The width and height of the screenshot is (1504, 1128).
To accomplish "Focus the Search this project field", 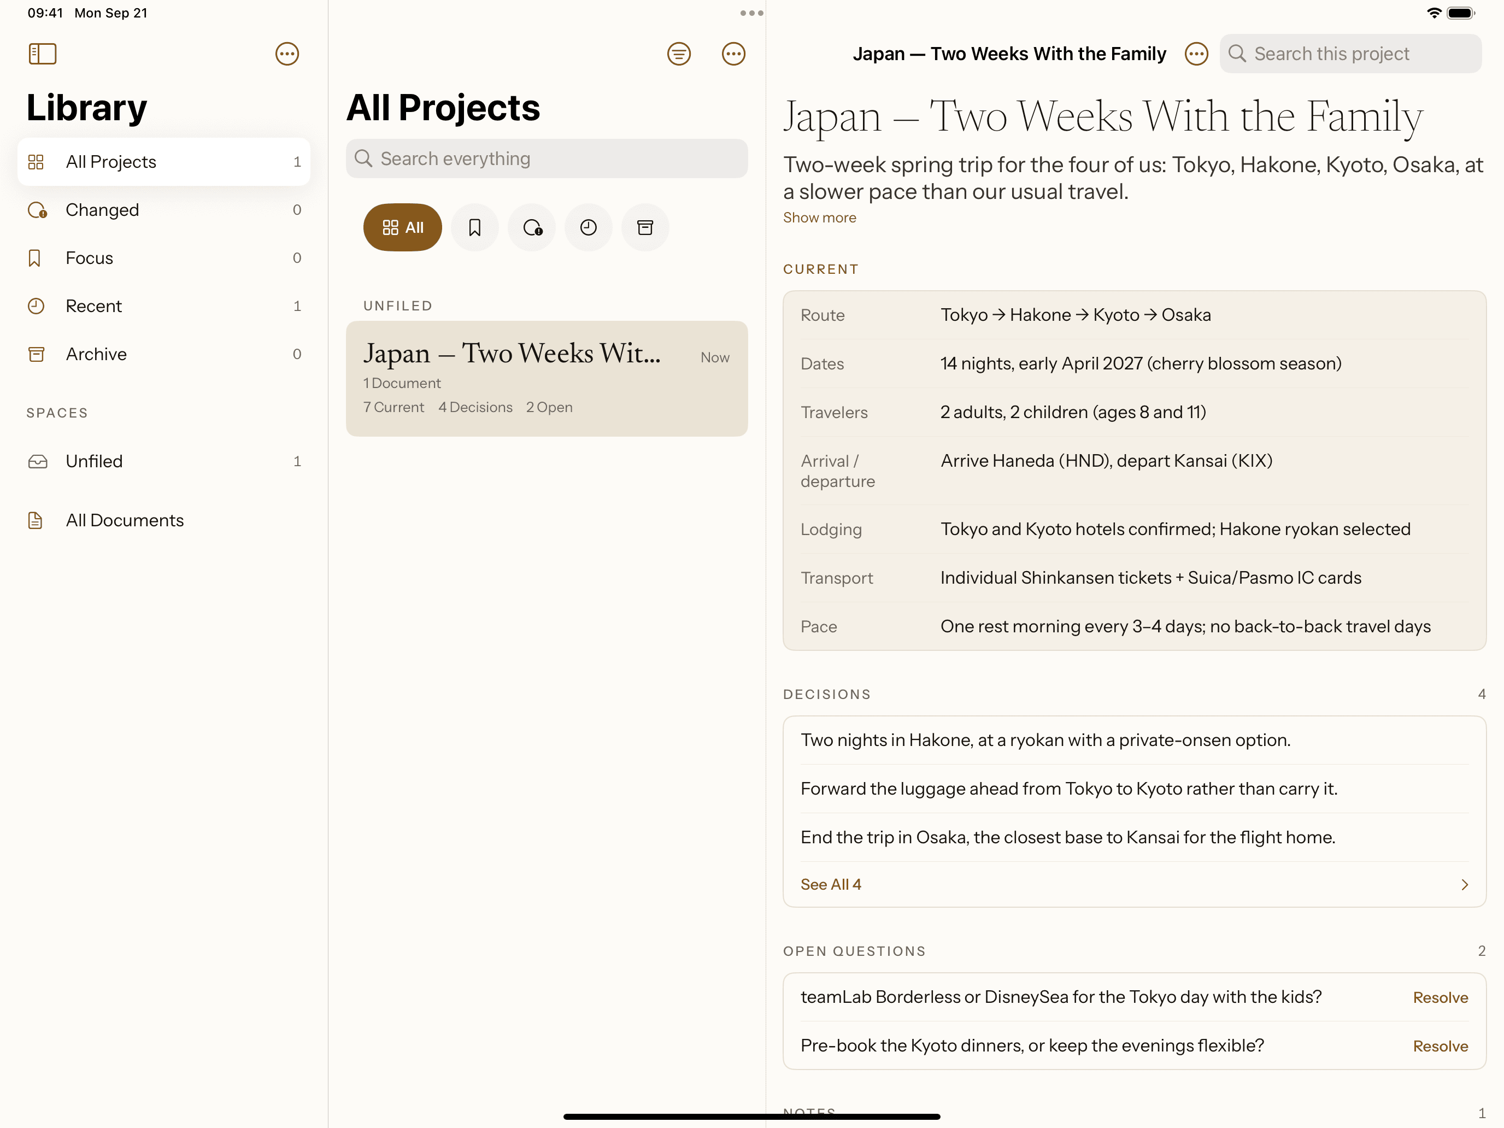I will point(1350,54).
